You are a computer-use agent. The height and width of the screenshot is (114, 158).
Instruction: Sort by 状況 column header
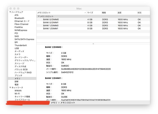tap(139, 13)
